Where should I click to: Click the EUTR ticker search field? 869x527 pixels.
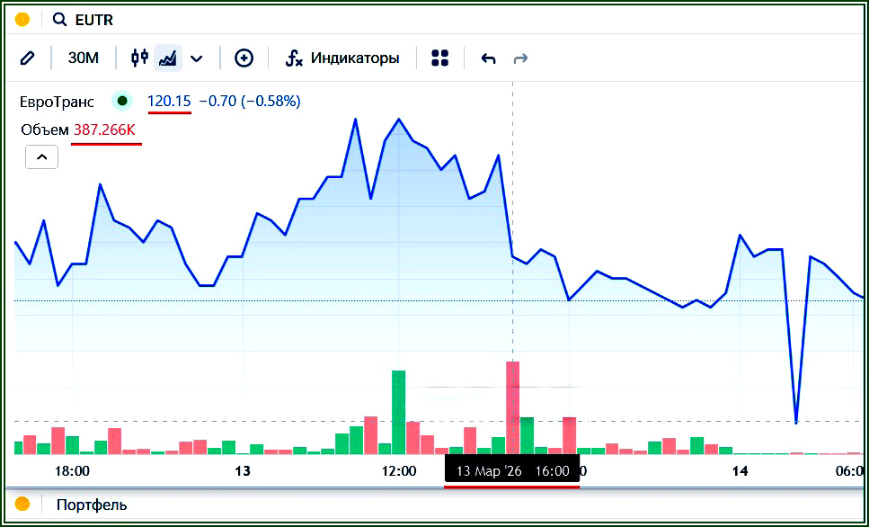click(x=94, y=20)
